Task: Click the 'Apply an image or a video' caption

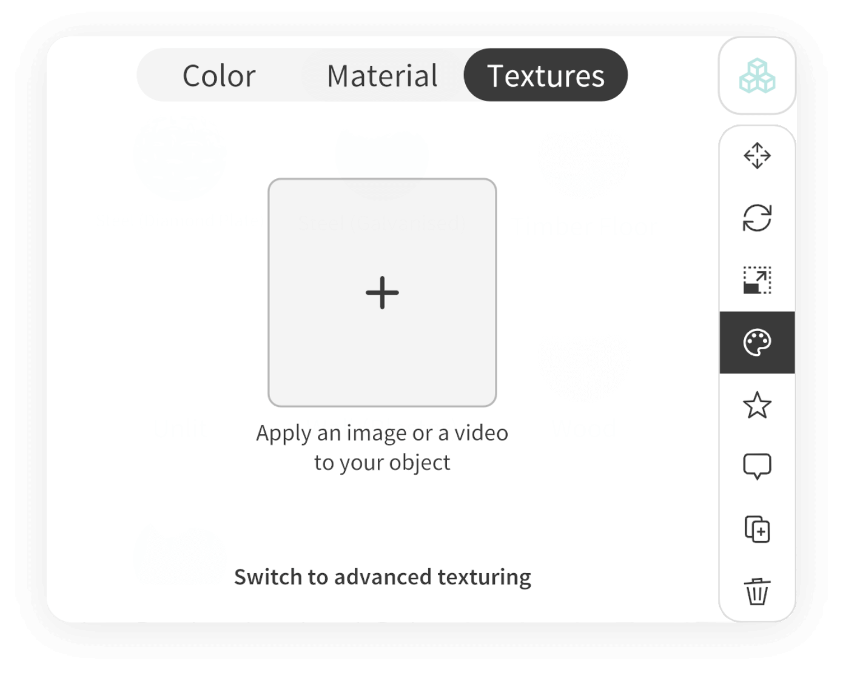Action: [382, 433]
